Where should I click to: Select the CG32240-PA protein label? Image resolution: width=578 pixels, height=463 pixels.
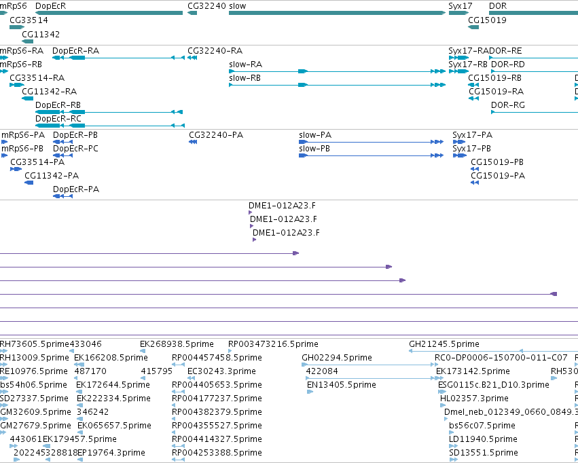pyautogui.click(x=216, y=135)
